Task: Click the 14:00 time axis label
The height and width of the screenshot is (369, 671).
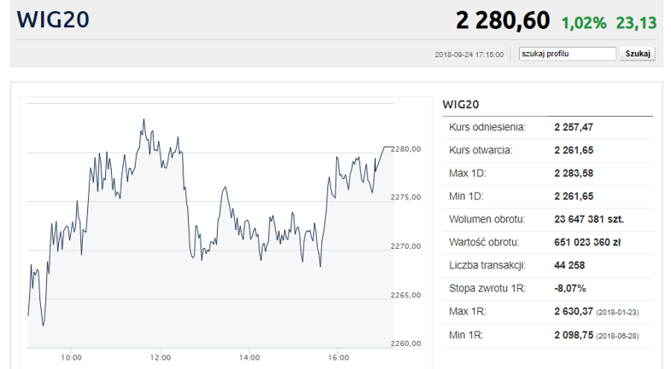Action: (x=249, y=357)
